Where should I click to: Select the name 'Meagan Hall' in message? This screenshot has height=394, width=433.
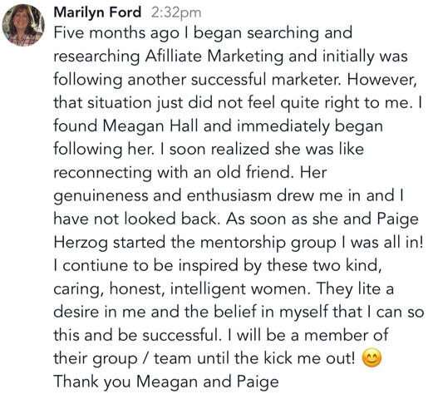[150, 126]
